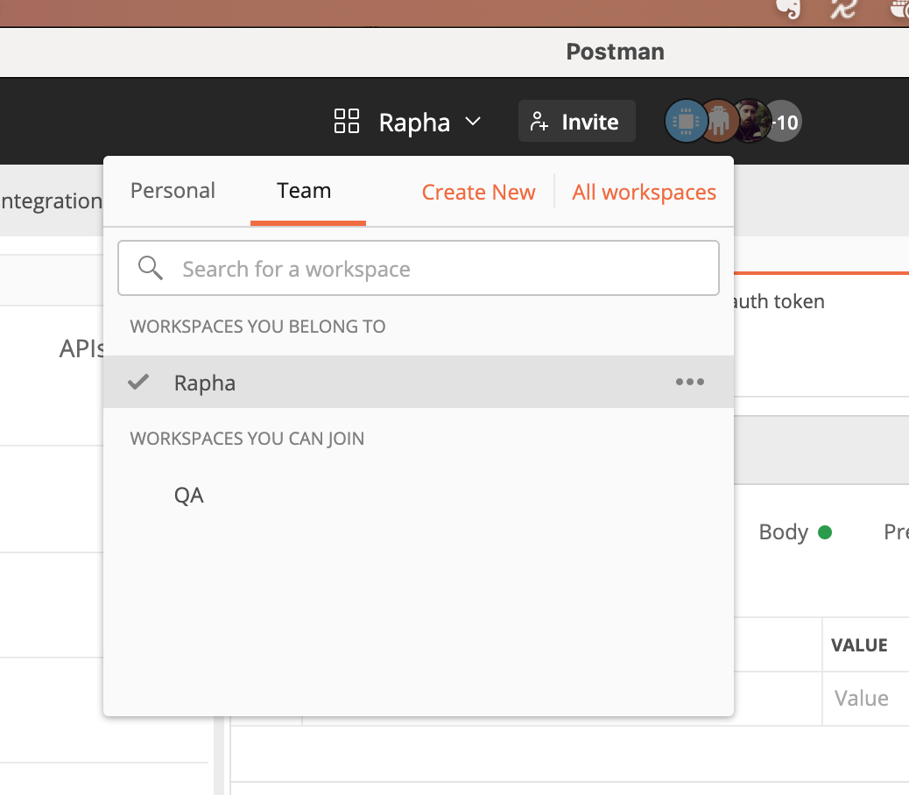Viewport: 909px width, 795px height.
Task: Select the Team tab
Action: pyautogui.click(x=304, y=191)
